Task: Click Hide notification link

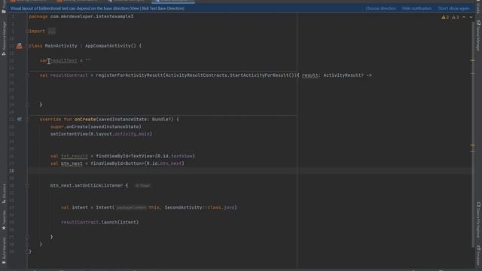Action: pyautogui.click(x=416, y=8)
